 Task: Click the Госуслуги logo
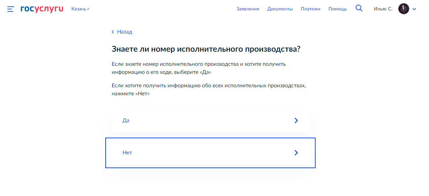tap(42, 9)
